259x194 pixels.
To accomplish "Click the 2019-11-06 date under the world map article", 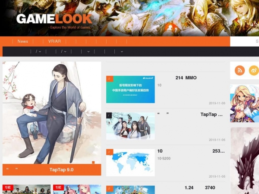I will point(217,176).
